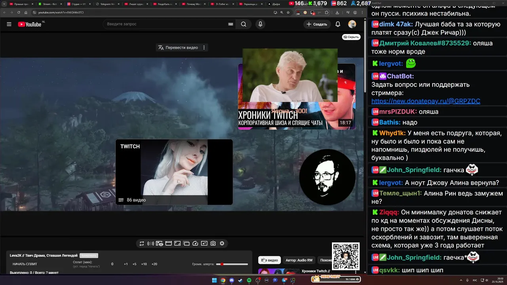Click the Перевести видео button
The width and height of the screenshot is (507, 285).
pos(178,47)
